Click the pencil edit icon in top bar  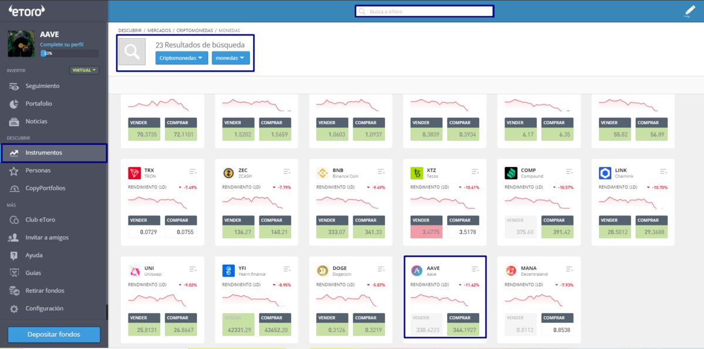point(689,12)
